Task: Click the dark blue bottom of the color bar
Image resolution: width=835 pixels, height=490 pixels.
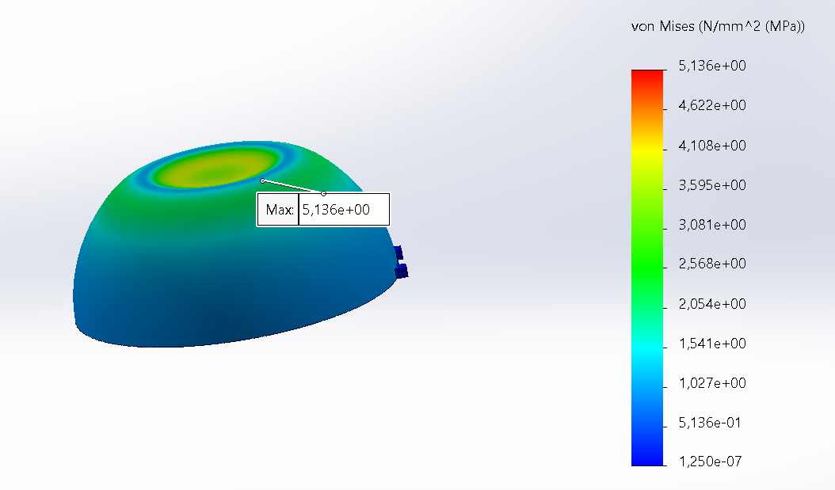Action: coord(647,458)
